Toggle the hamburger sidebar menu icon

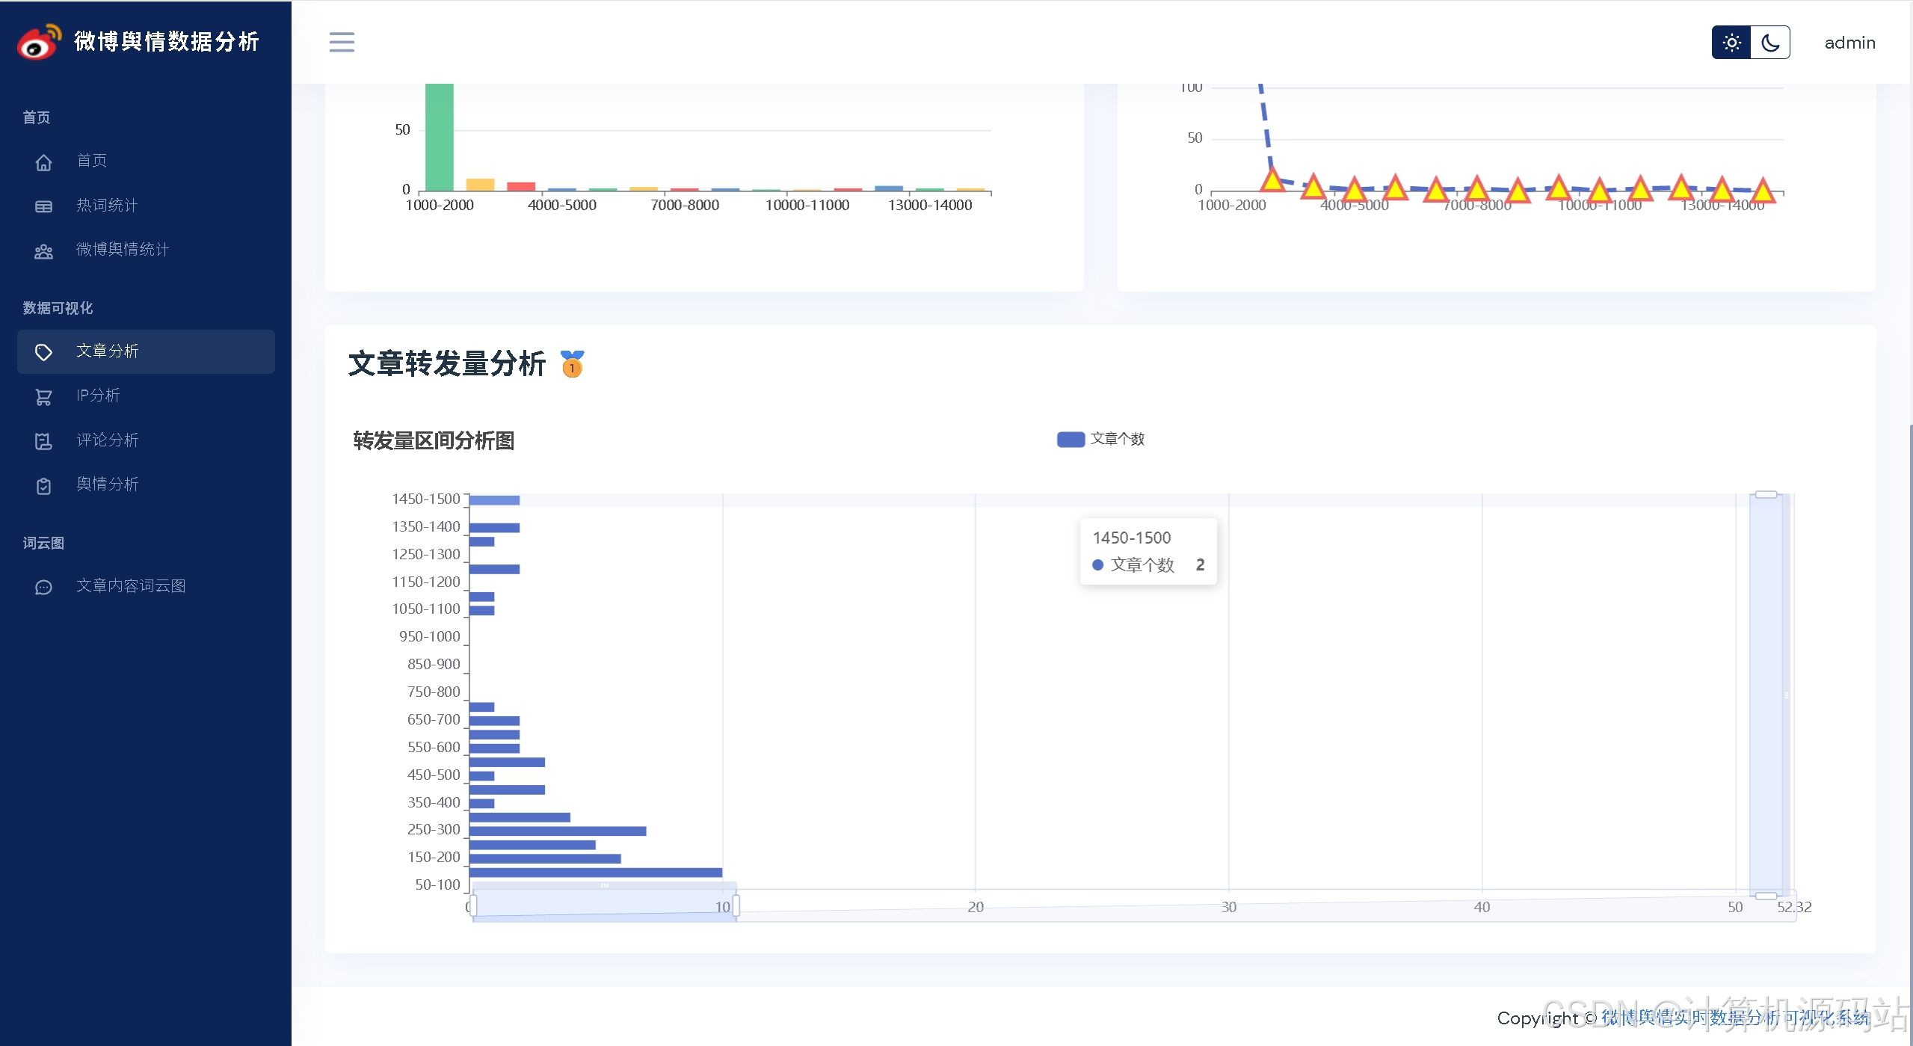[x=342, y=42]
